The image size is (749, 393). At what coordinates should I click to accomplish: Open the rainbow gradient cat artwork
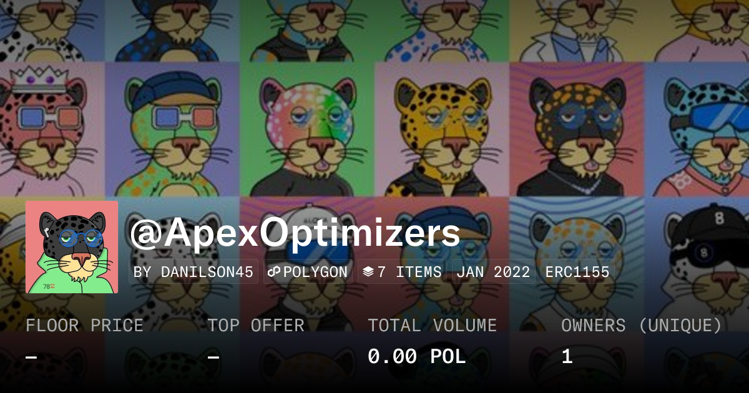[307, 129]
